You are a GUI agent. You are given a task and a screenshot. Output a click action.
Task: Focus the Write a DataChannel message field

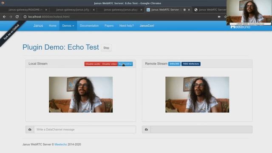pos(85,130)
